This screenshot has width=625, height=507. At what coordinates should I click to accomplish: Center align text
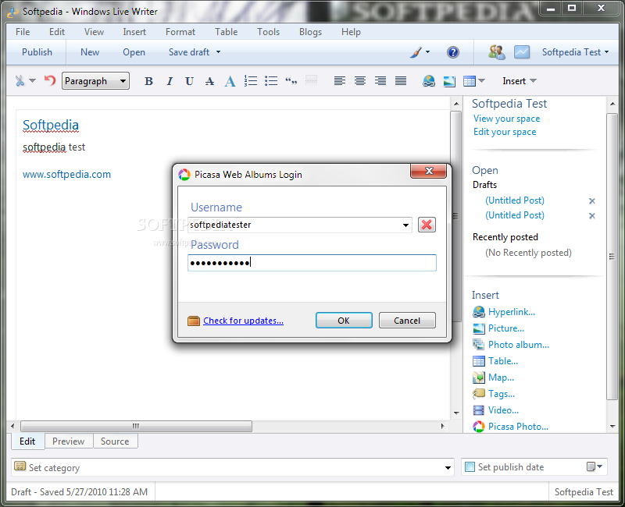point(360,81)
